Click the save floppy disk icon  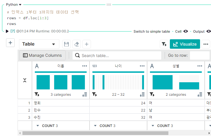[x=66, y=44]
